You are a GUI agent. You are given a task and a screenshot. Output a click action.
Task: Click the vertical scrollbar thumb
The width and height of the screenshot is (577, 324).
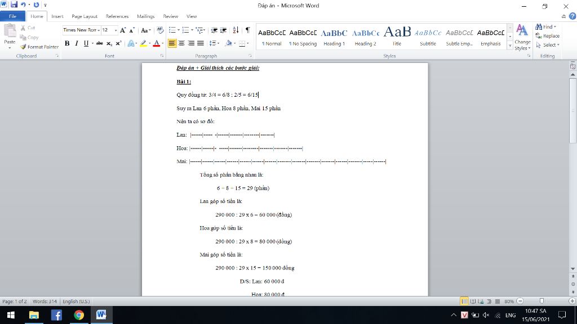coord(573,110)
